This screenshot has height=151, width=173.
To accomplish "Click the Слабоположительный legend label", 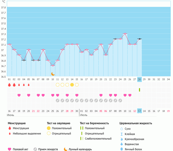I will tap(98, 139).
